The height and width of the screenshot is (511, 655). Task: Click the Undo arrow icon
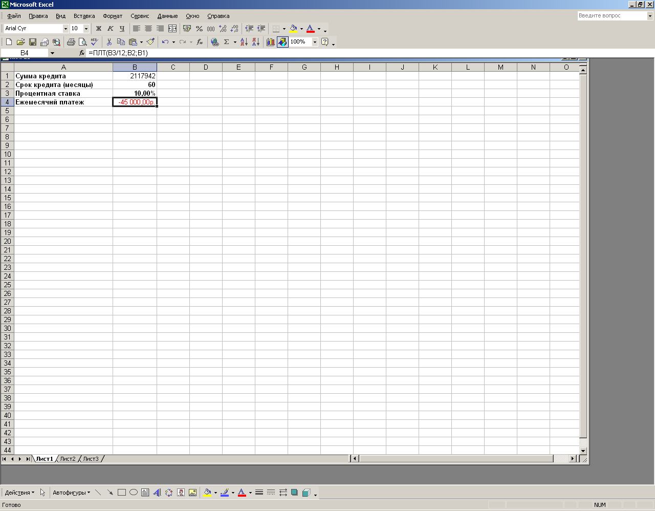[165, 42]
